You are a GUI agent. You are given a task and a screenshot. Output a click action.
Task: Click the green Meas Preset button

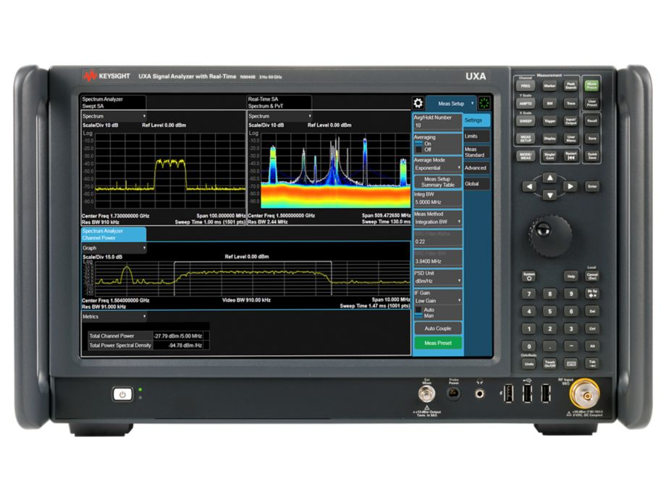tap(437, 343)
